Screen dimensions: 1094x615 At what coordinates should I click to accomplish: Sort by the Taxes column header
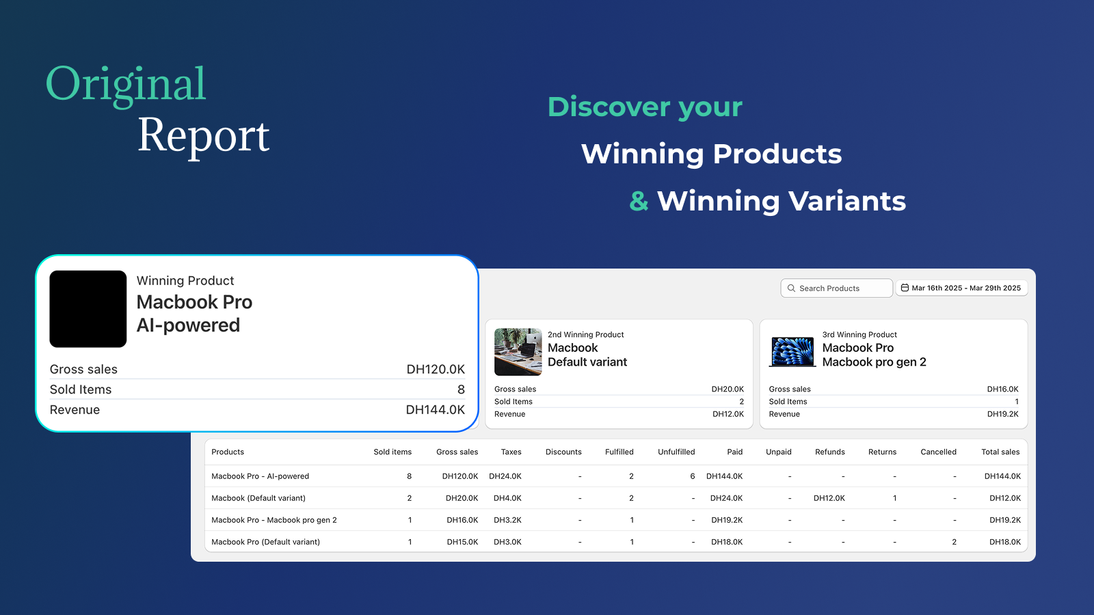click(511, 452)
